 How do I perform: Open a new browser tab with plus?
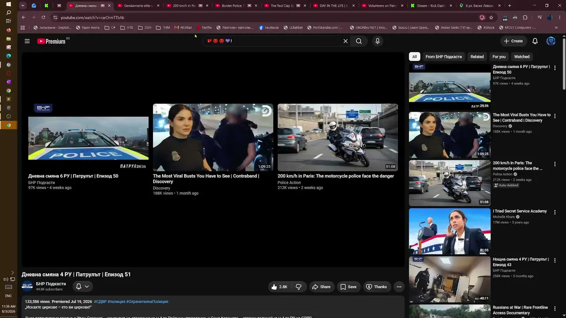(x=509, y=6)
